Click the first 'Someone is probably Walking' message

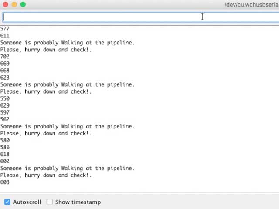tap(67, 43)
